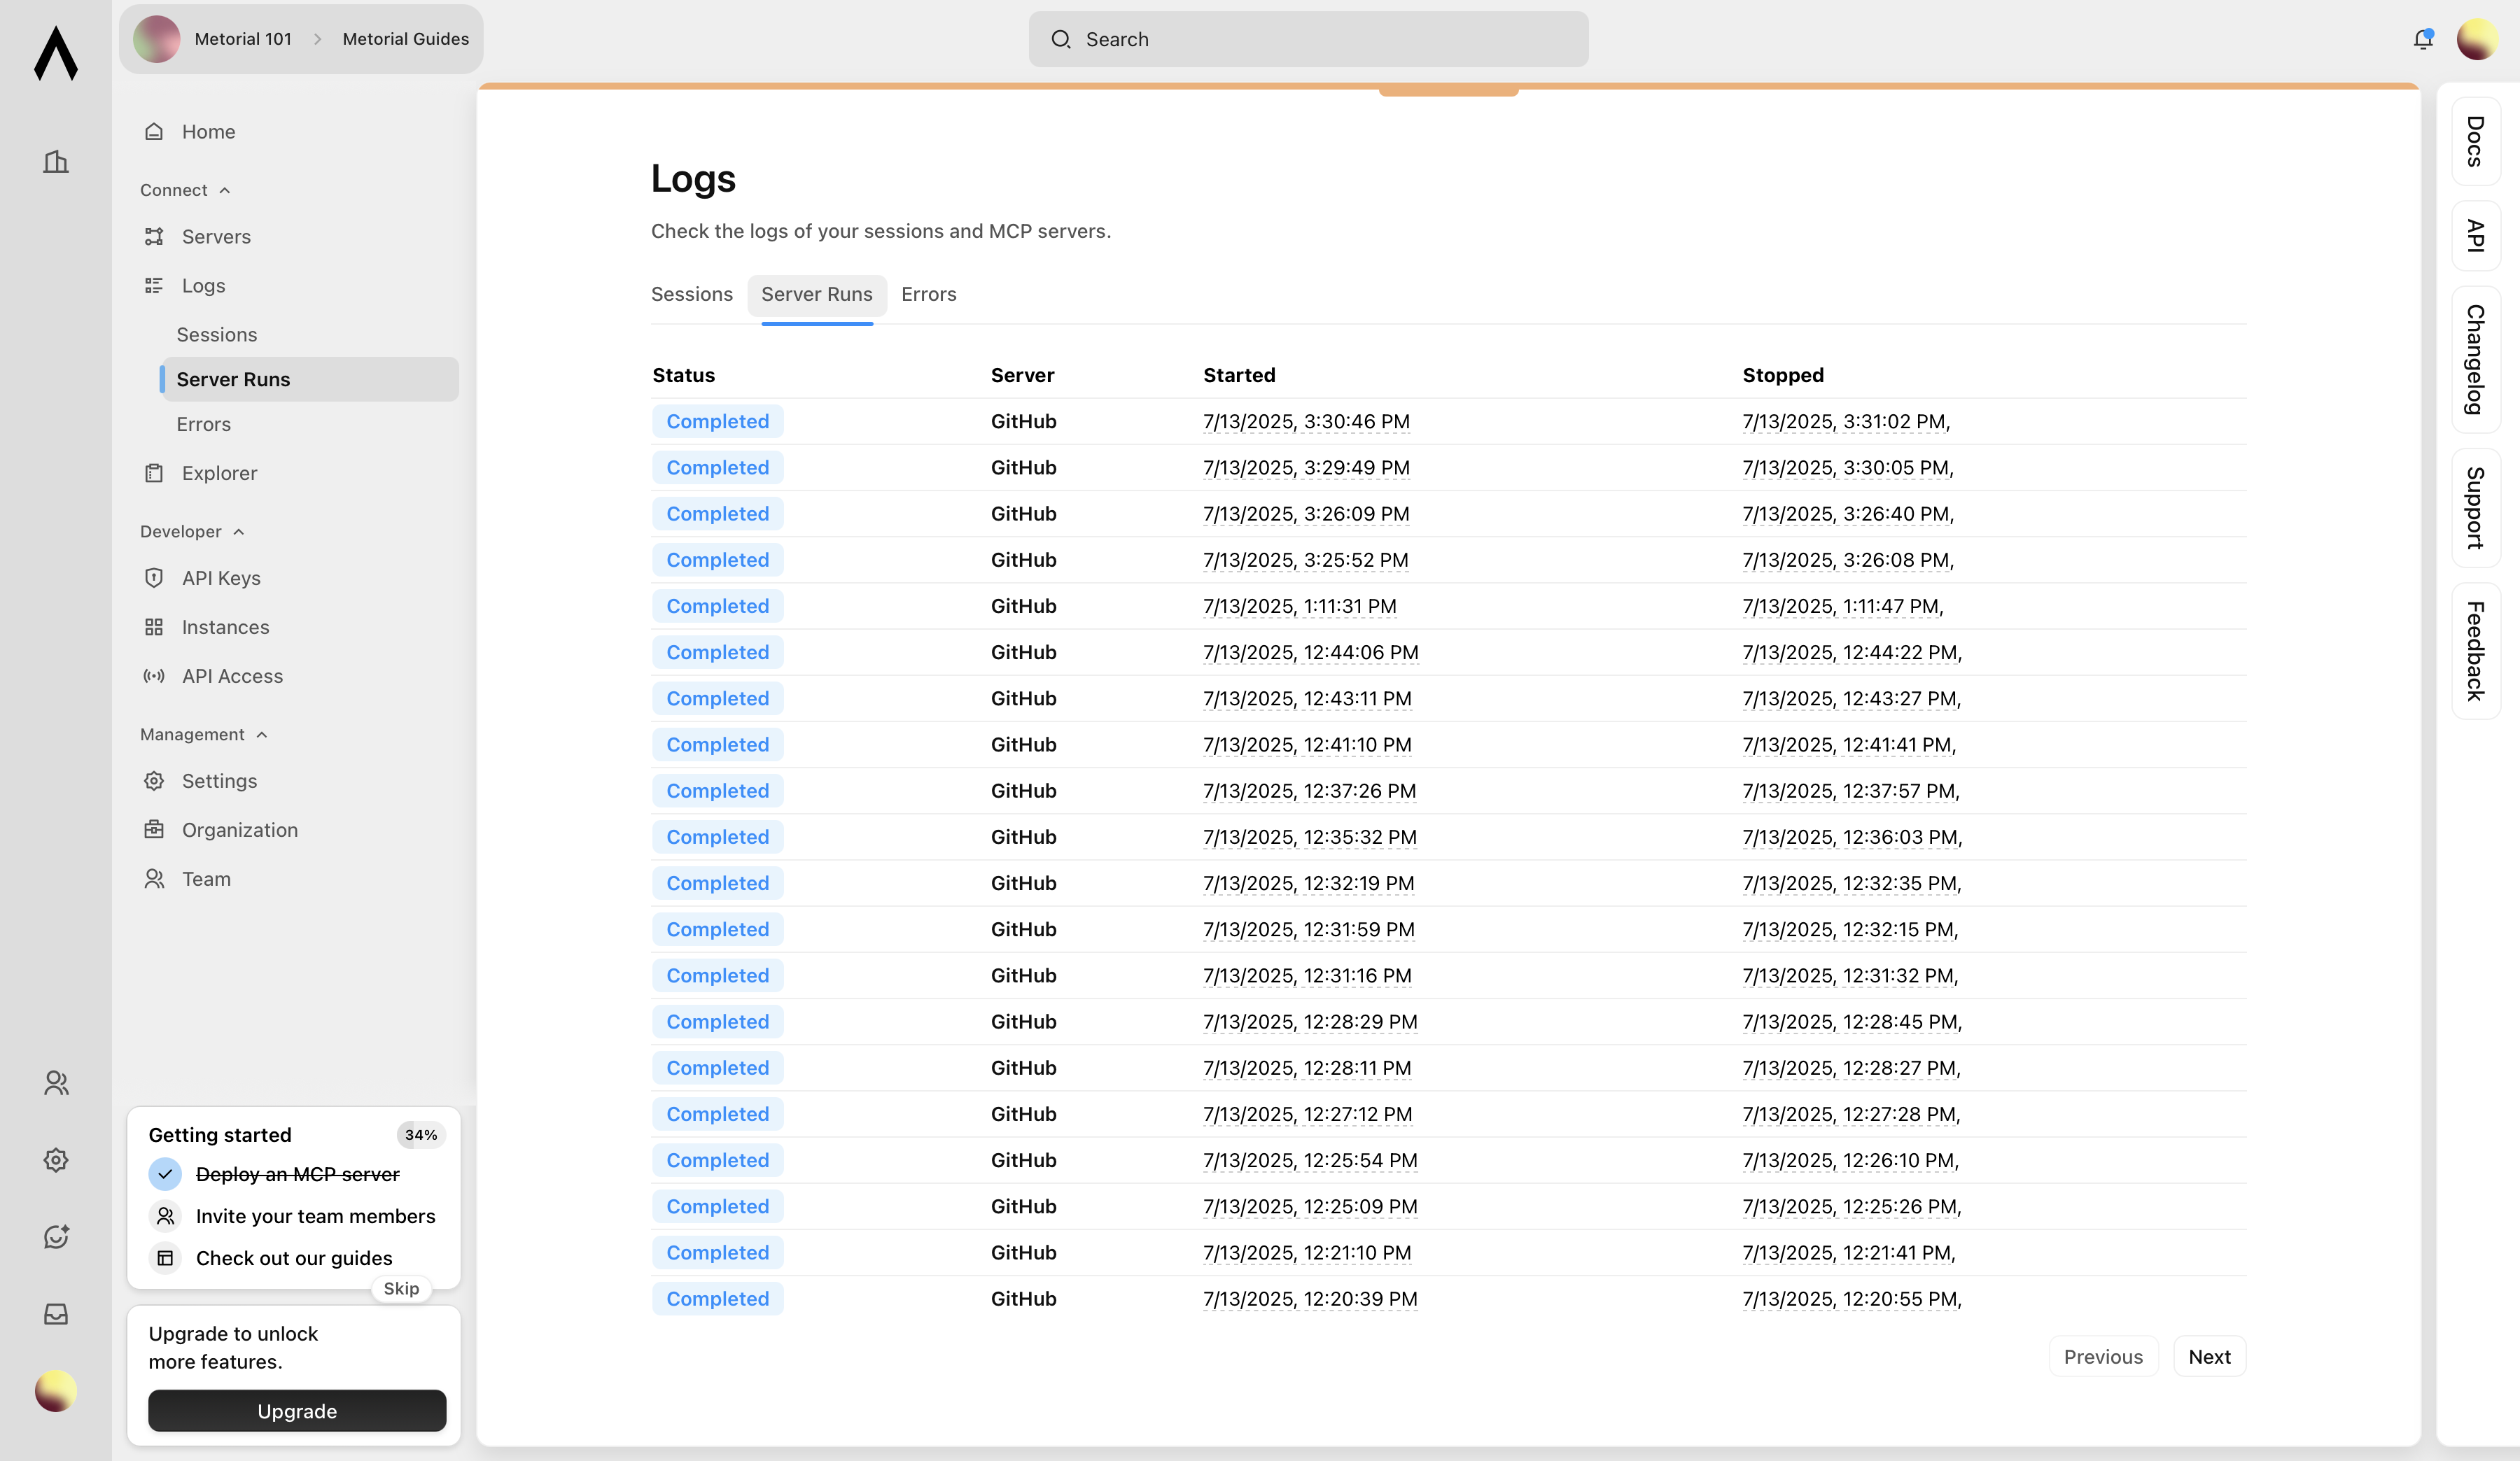Open API Access settings
Image resolution: width=2520 pixels, height=1461 pixels.
[x=231, y=675]
